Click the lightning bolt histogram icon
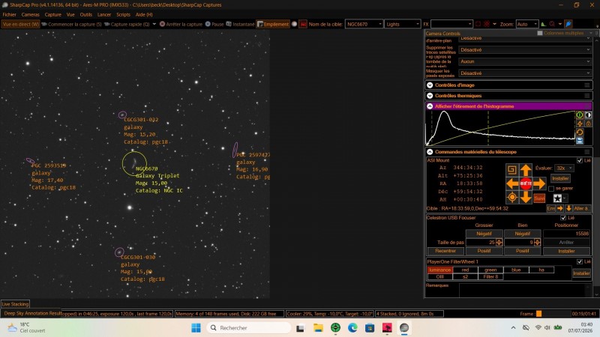This screenshot has height=337, width=600. click(580, 124)
